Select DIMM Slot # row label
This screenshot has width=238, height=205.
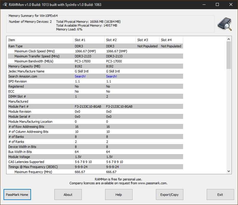17,96
